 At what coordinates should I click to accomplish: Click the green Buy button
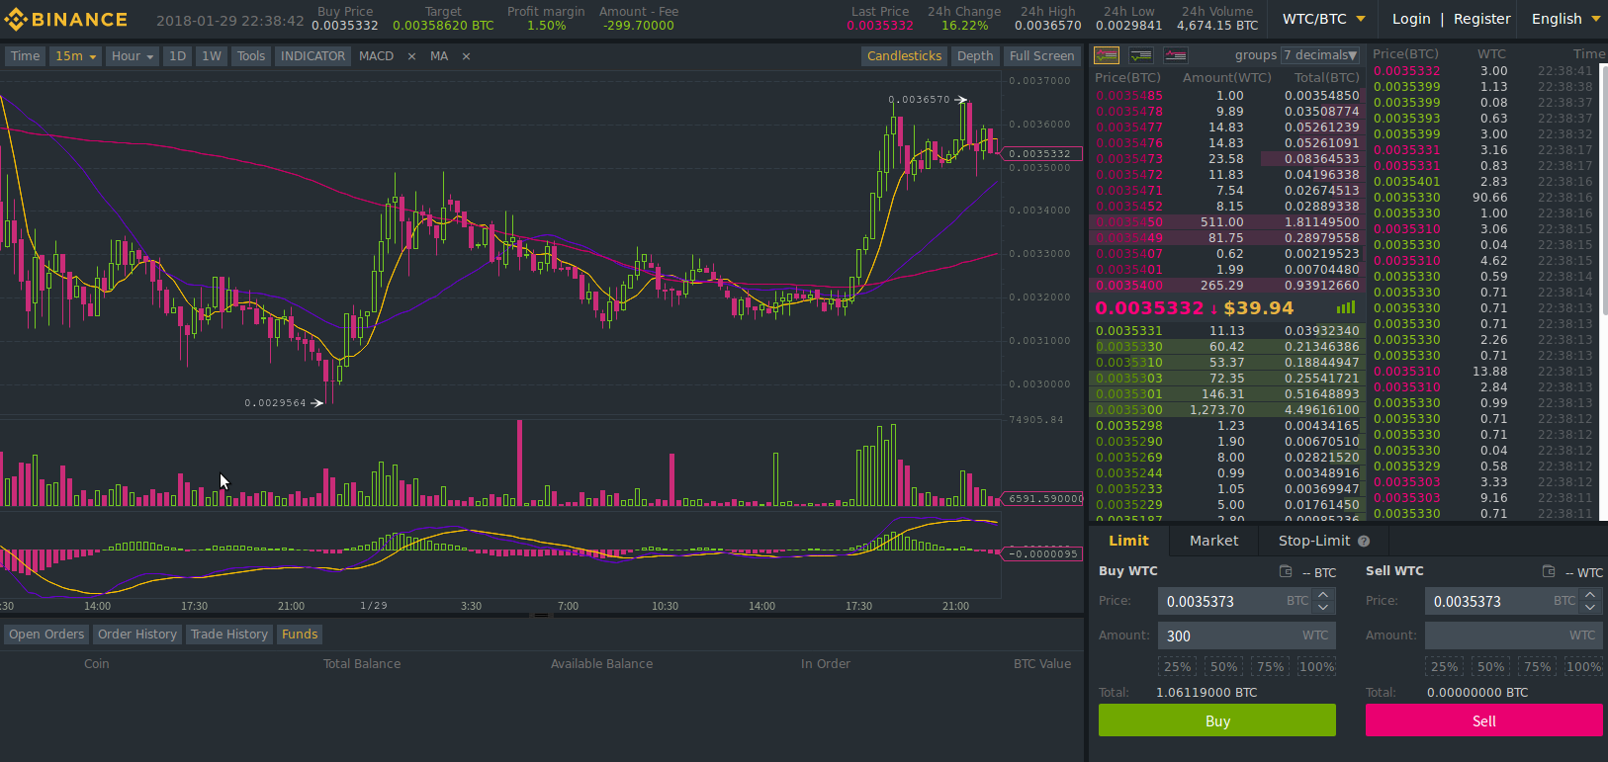click(1217, 720)
